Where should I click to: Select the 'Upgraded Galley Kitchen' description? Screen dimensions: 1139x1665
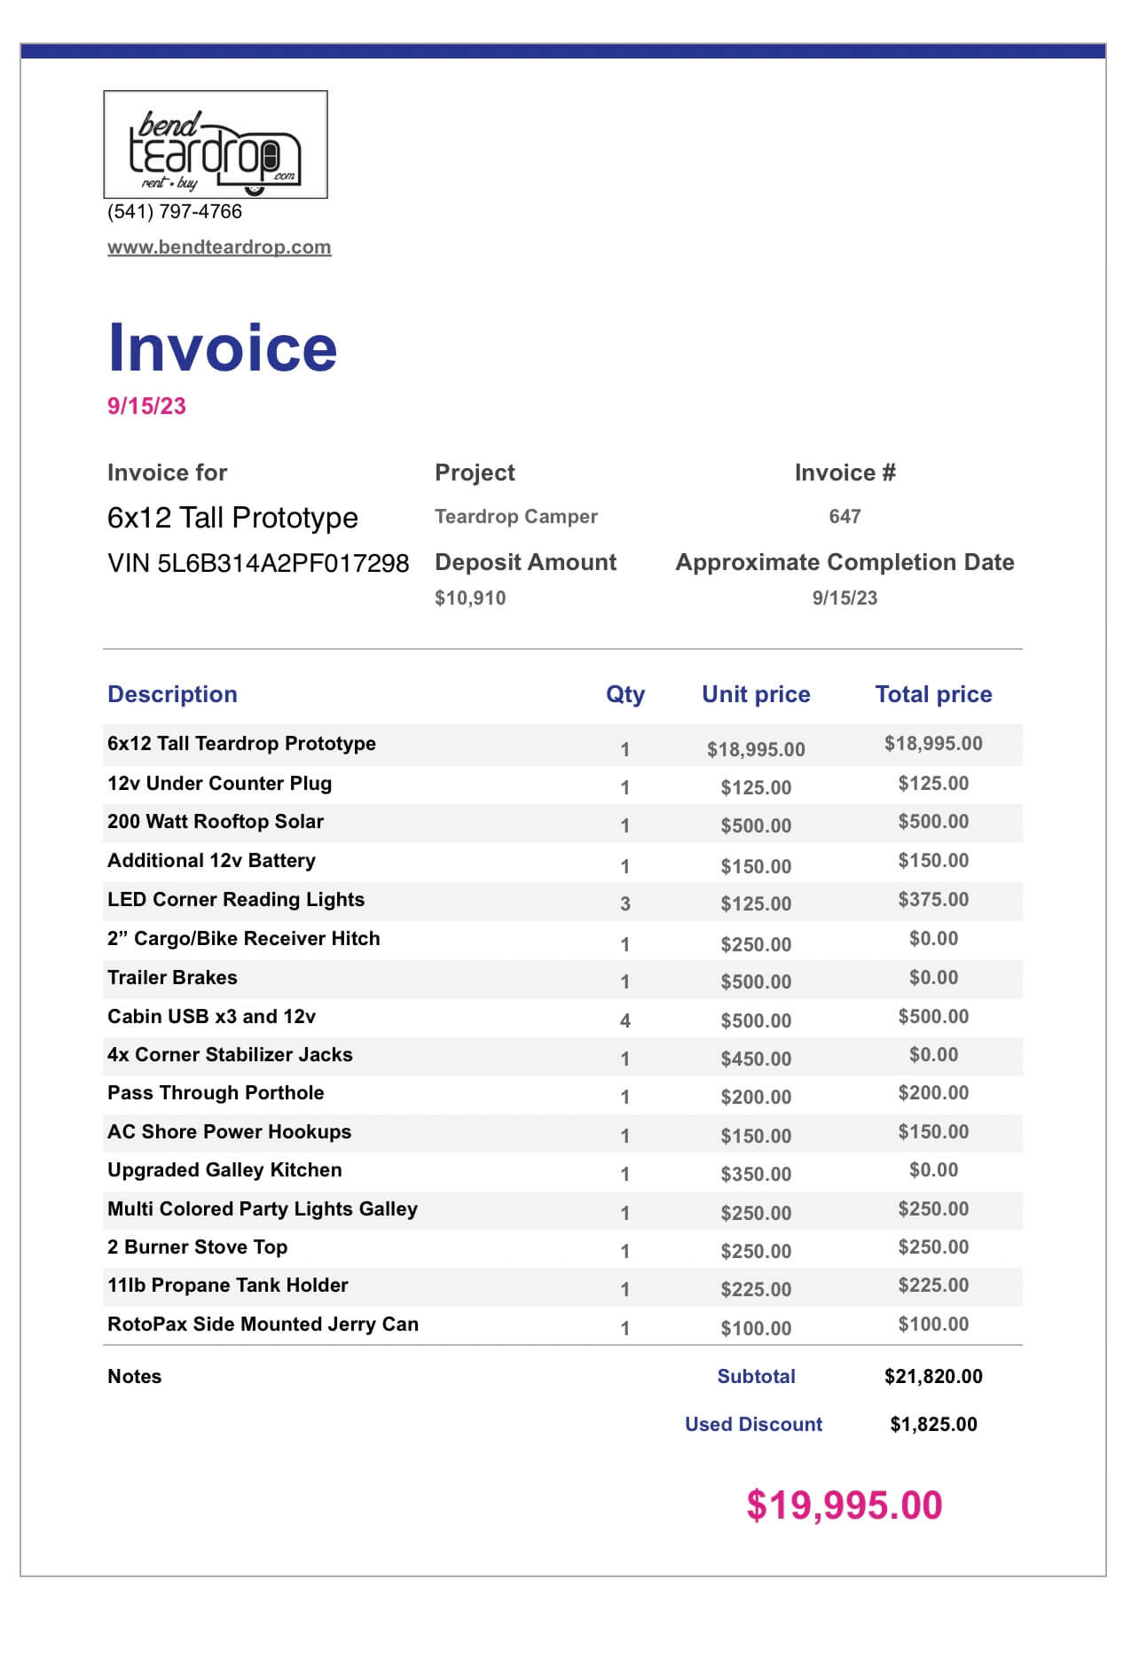pyautogui.click(x=224, y=1170)
